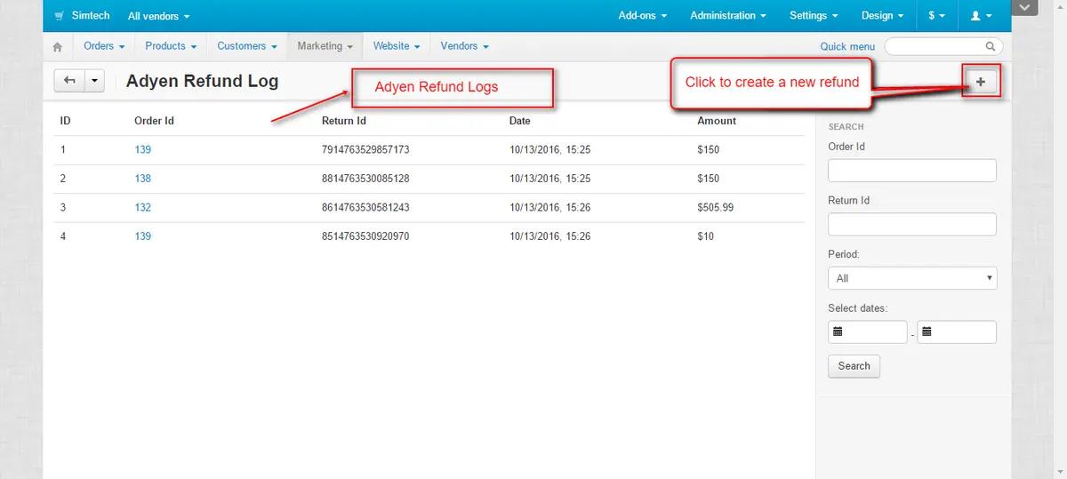Viewport: 1067px width, 479px height.
Task: Open the Add-ons menu
Action: [x=642, y=16]
